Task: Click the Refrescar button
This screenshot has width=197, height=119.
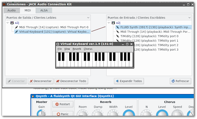Action: pos(180,81)
